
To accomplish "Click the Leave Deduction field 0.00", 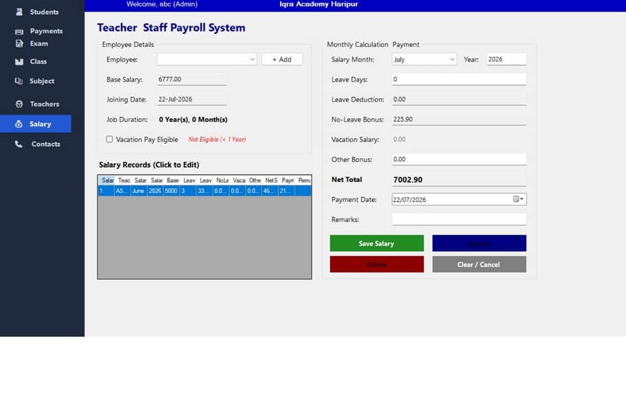I will pos(459,99).
